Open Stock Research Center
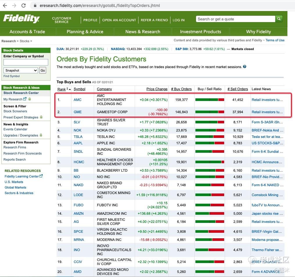The width and height of the screenshot is (295, 277). (21, 93)
